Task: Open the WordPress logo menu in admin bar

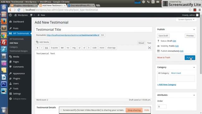Action: [x=10, y=15]
